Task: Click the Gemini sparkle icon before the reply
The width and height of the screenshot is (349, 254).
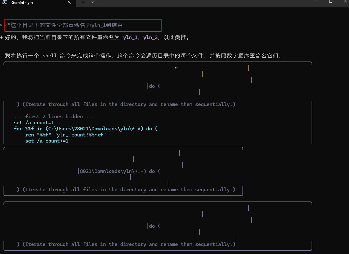Action: click(x=2, y=37)
